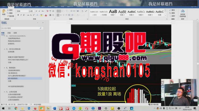Open Chrome from the taskbar
This screenshot has height=111, width=199.
pos(16,108)
